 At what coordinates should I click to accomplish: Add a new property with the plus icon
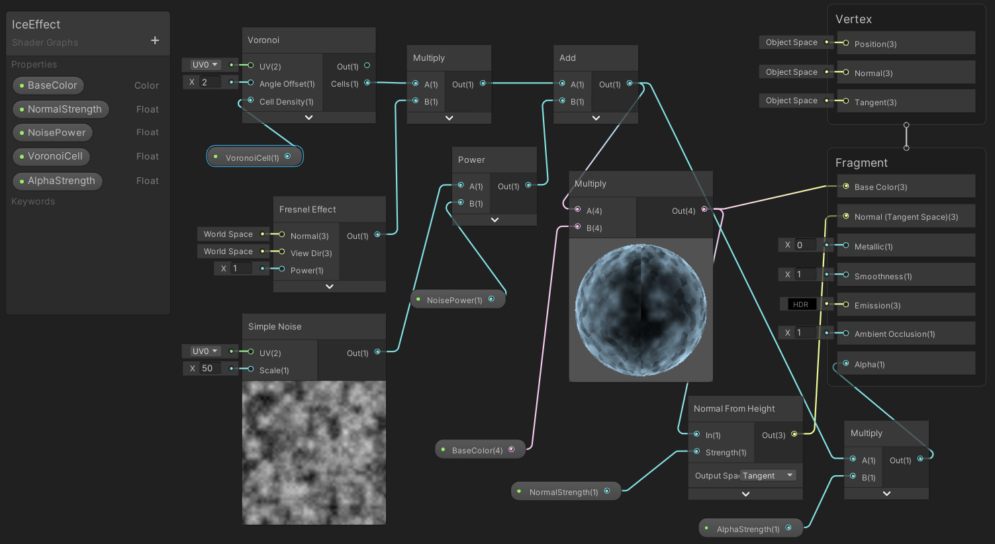click(x=154, y=40)
